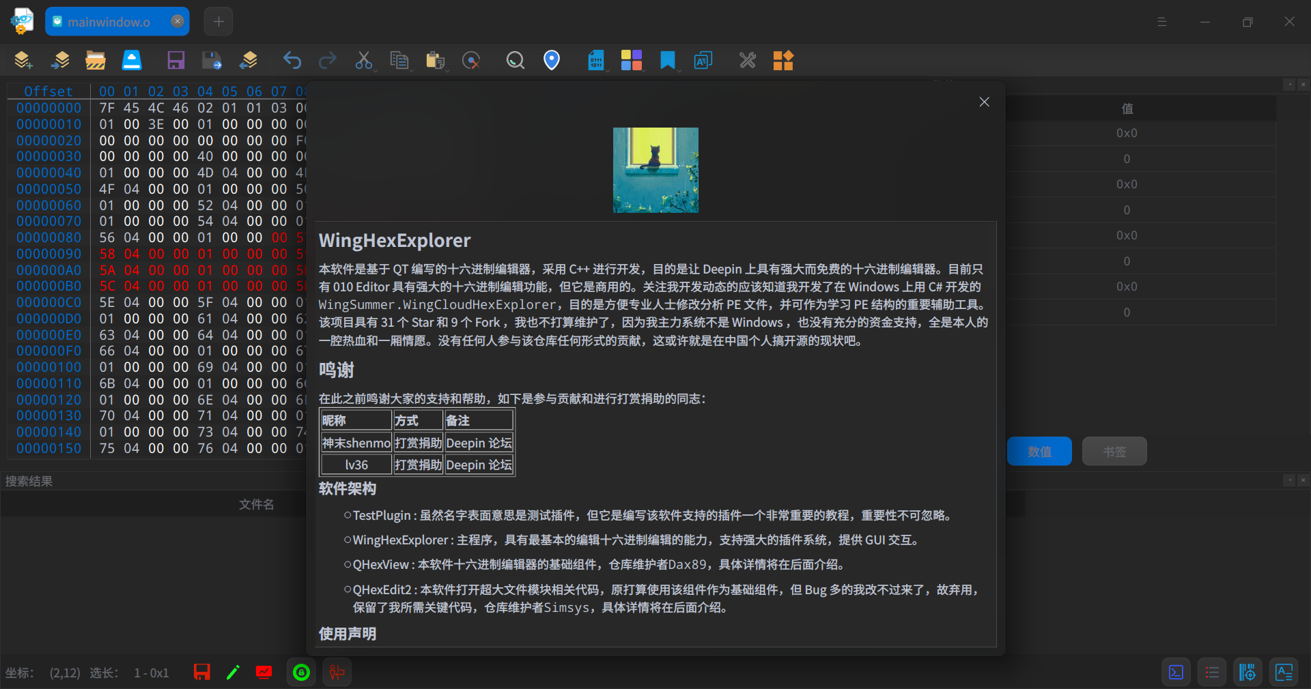Open the bookmark manager toolbar icon
Image resolution: width=1311 pixels, height=689 pixels.
tap(668, 60)
